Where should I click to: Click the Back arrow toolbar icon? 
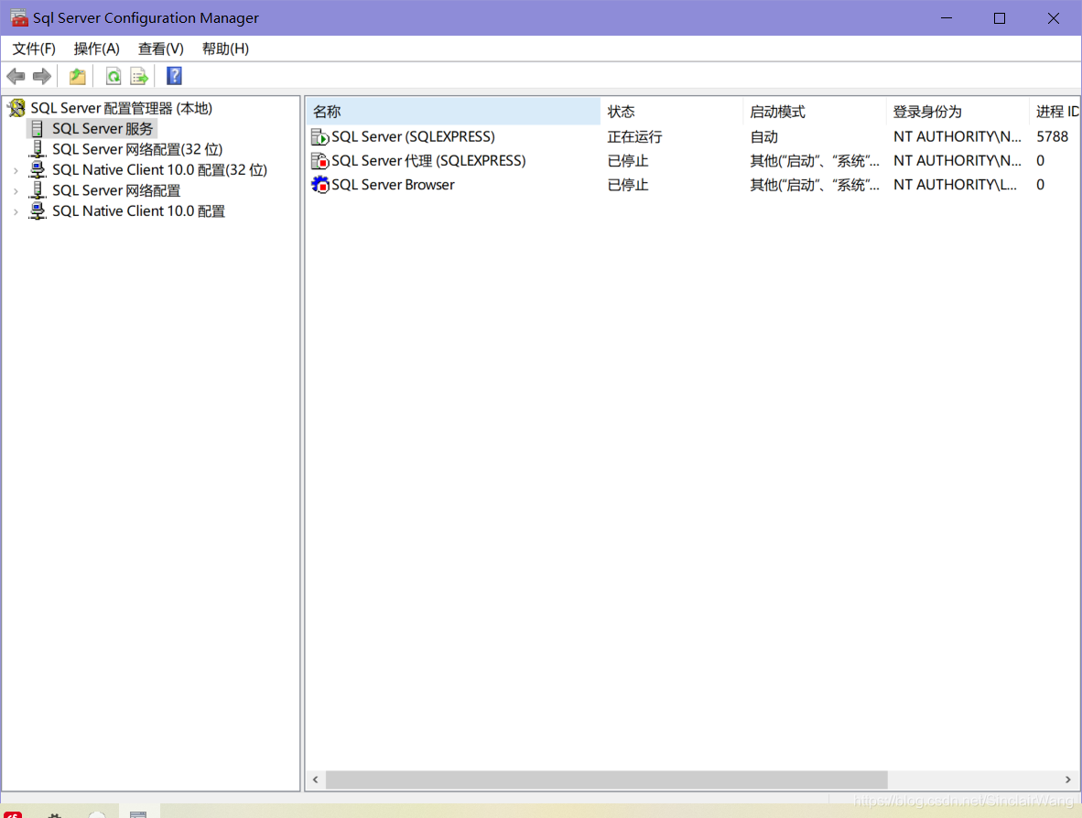click(x=16, y=77)
